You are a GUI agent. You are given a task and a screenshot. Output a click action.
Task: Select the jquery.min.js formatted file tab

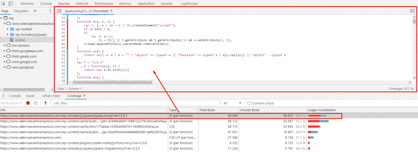(87, 11)
